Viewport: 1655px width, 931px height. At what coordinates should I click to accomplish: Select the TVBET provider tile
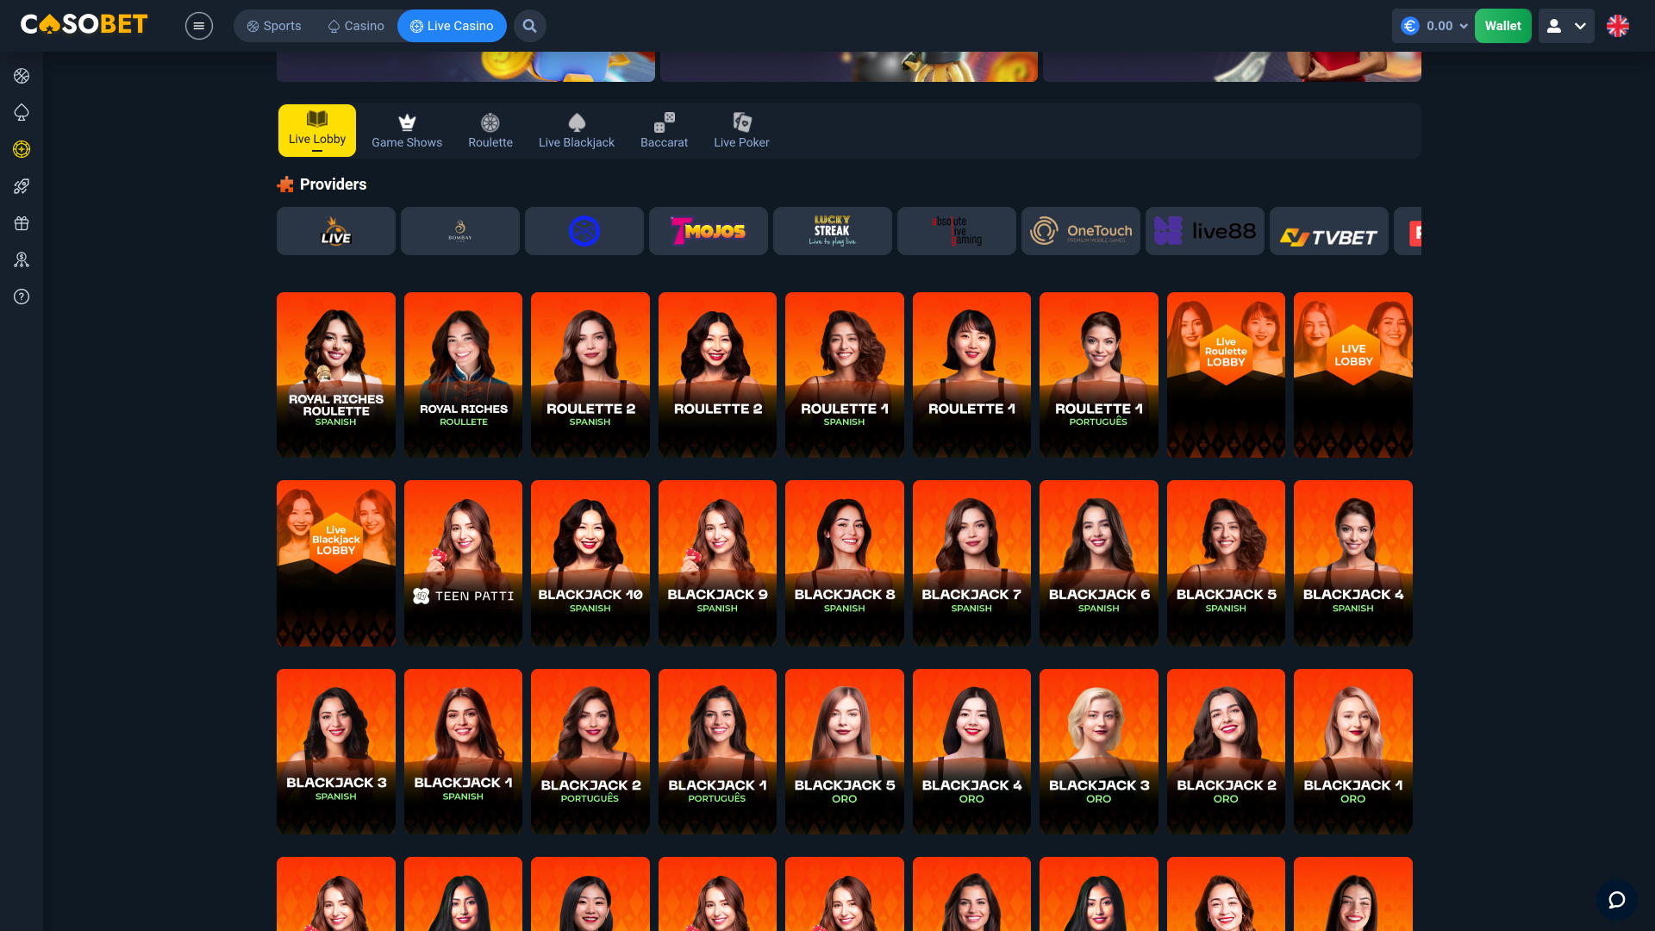[1328, 231]
